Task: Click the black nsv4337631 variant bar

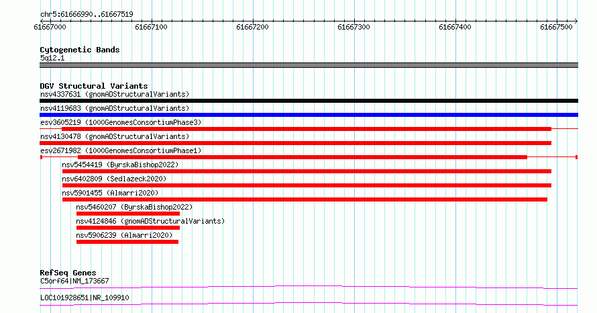Action: pyautogui.click(x=309, y=101)
